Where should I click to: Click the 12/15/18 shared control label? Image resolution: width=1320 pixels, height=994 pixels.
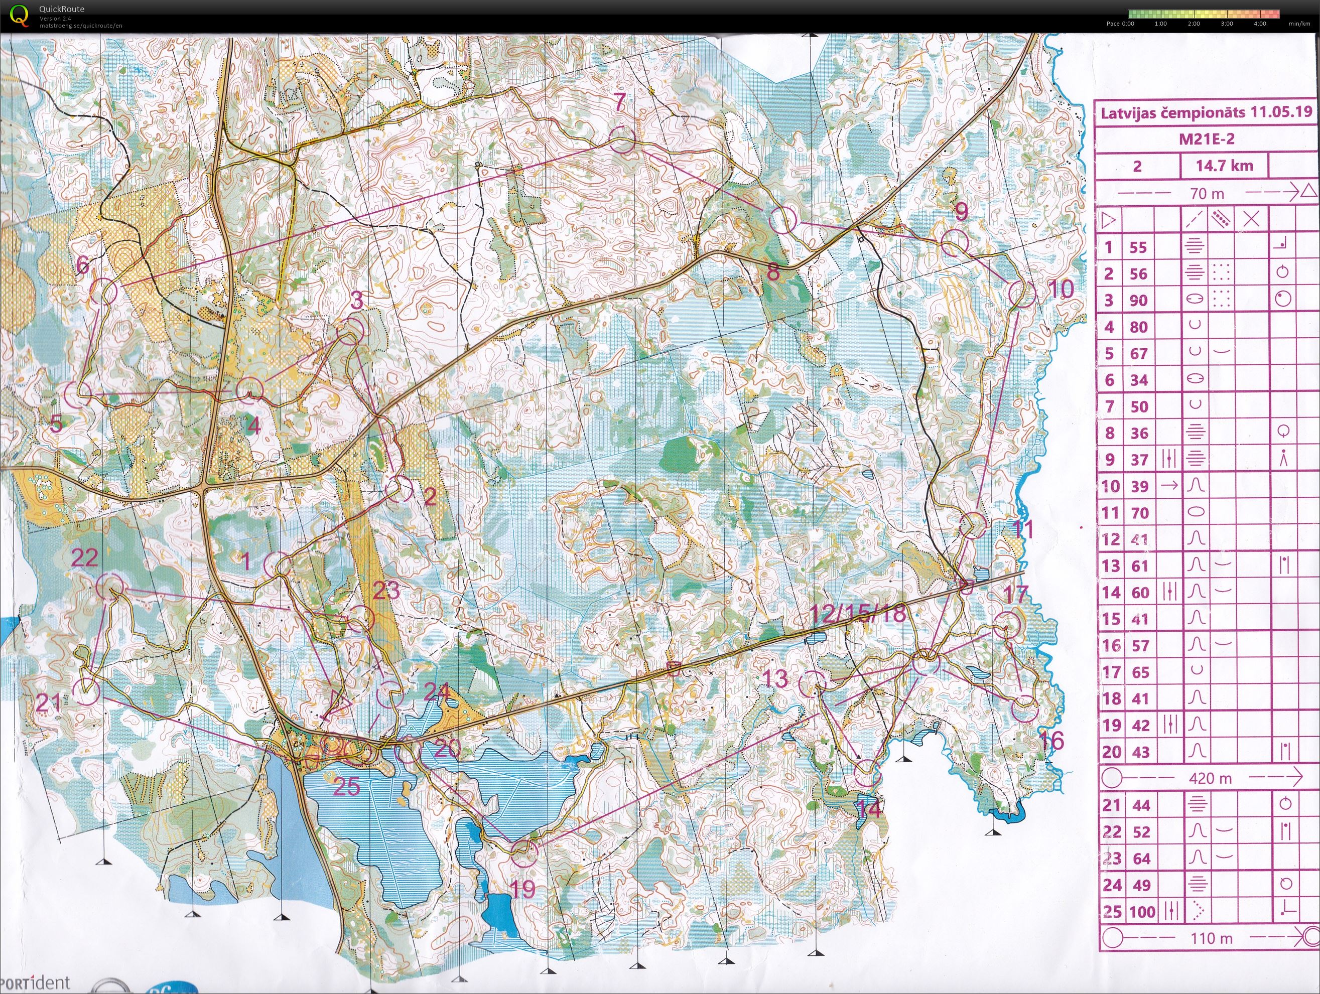tap(858, 613)
